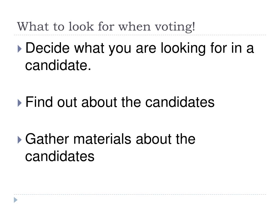The image size is (280, 210).
Task: Click the word 'Find' in the second bullet
Action: pos(39,102)
